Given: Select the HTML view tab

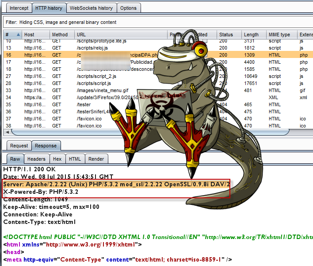Looking at the screenshot, I should 75,159.
